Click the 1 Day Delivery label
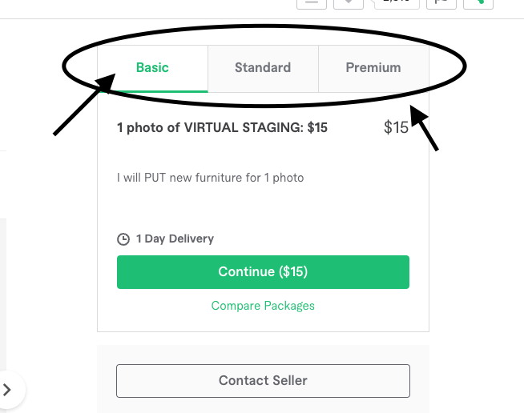The image size is (524, 413). point(175,239)
